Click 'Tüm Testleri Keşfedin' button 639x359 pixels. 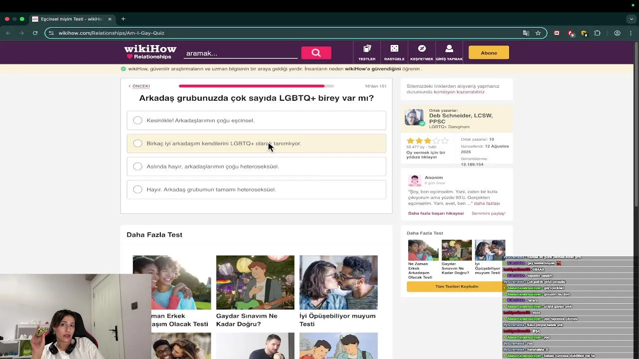point(456,287)
